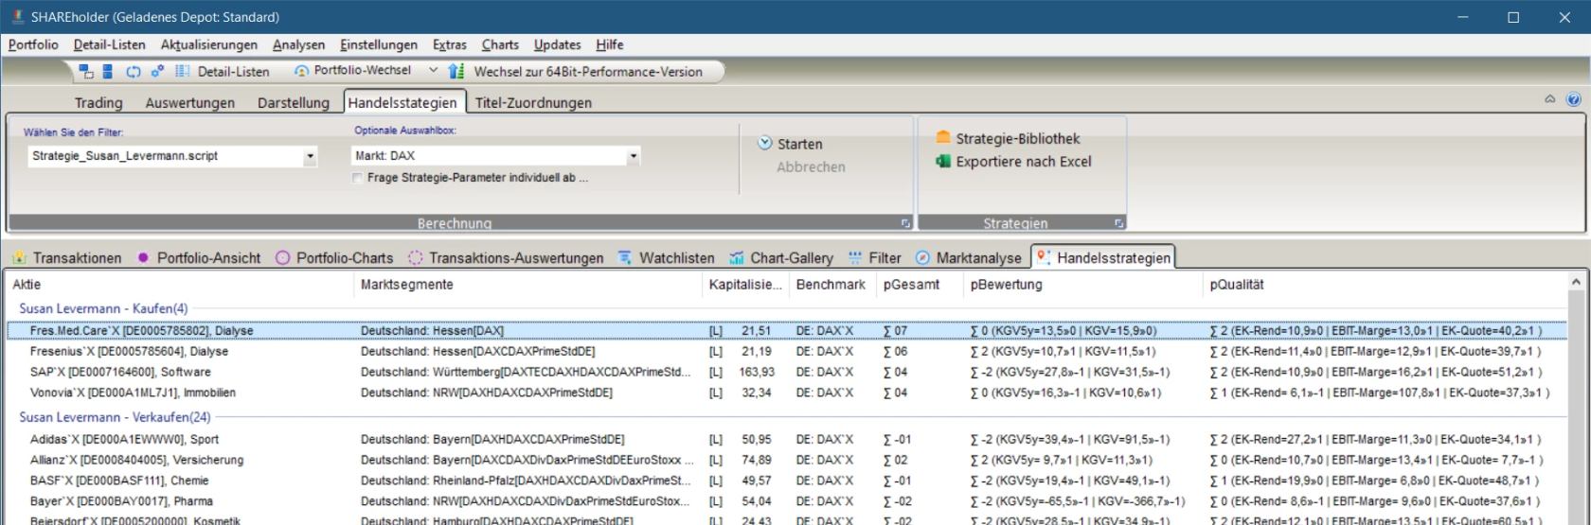Viewport: 1591px width, 525px height.
Task: Switch to the Darstellung ribbon tab
Action: tap(294, 102)
